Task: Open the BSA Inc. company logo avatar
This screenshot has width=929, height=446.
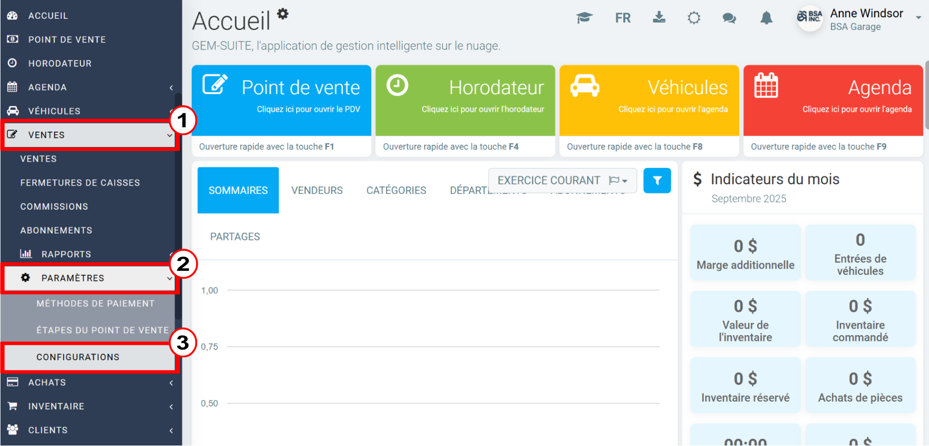Action: click(810, 18)
